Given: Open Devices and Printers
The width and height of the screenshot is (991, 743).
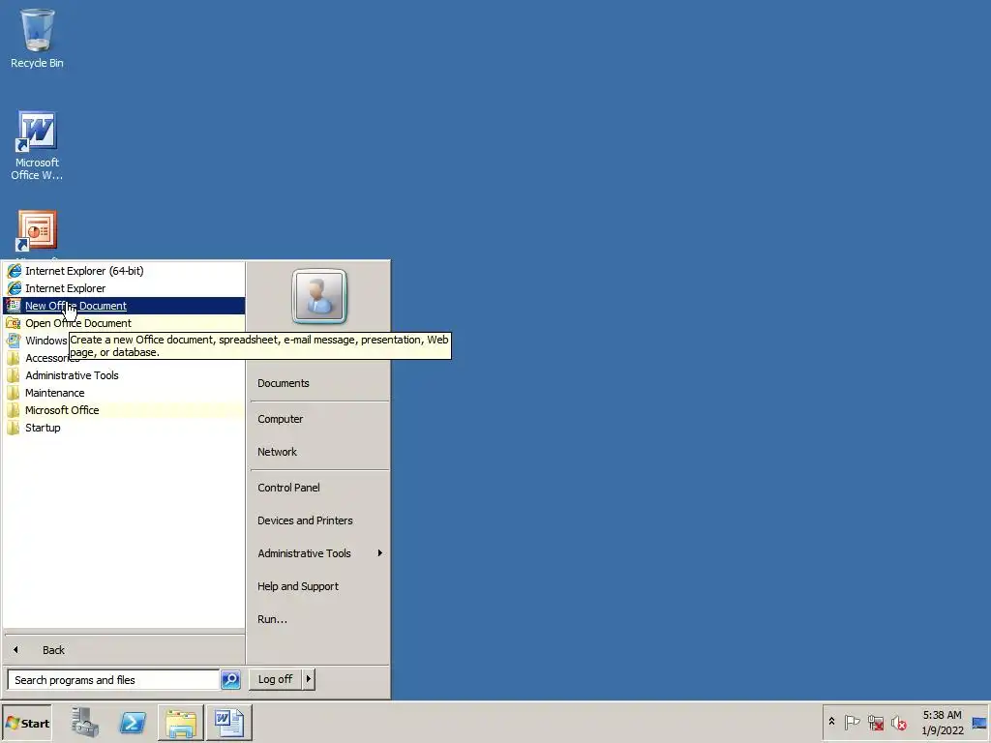Looking at the screenshot, I should coord(319,520).
